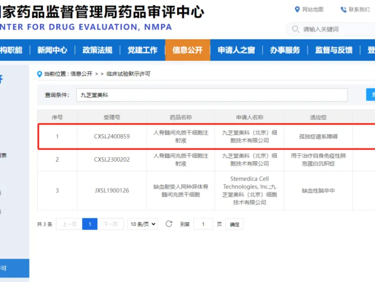Click the contact us phone icon
375x282 pixels.
pos(344,9)
